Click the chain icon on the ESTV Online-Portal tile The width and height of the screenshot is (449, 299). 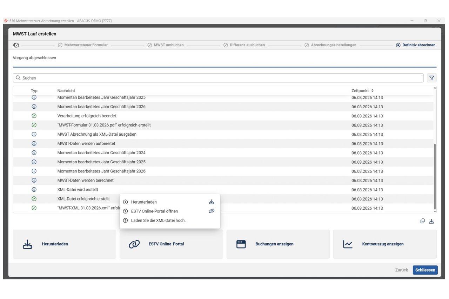[134, 244]
